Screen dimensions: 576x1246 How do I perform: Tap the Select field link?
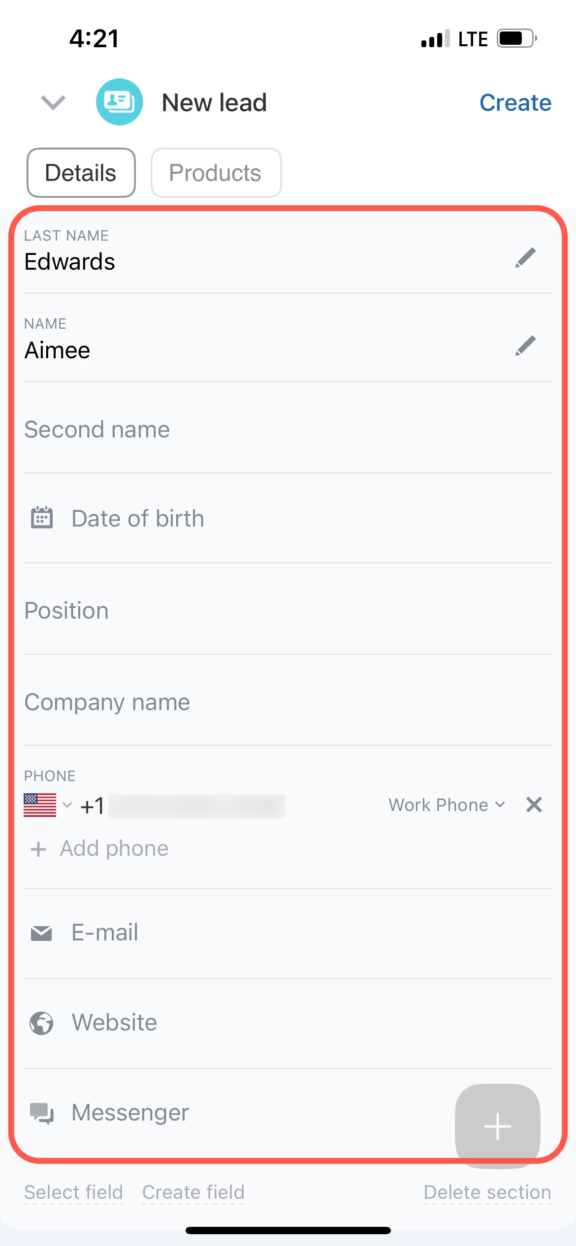click(x=73, y=1192)
